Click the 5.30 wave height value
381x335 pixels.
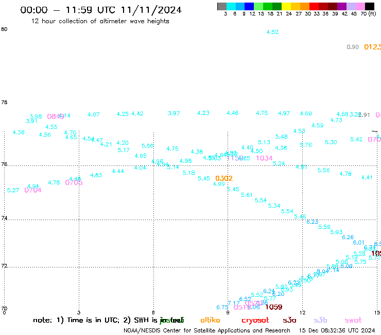point(331,142)
